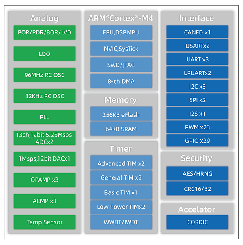The image size is (243, 245).
Task: Select the 256KB eFlash memory block
Action: [121, 114]
